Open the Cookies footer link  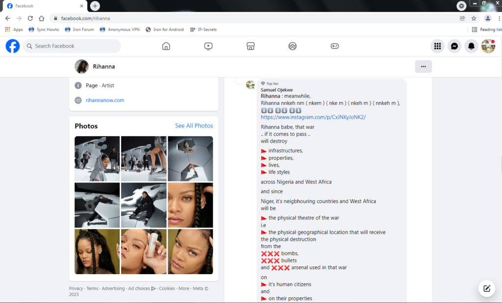(x=167, y=289)
